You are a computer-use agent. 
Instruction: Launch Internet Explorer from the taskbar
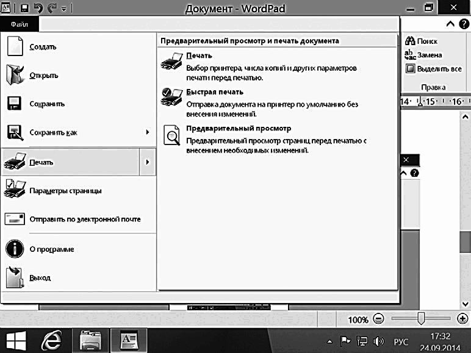point(52,341)
